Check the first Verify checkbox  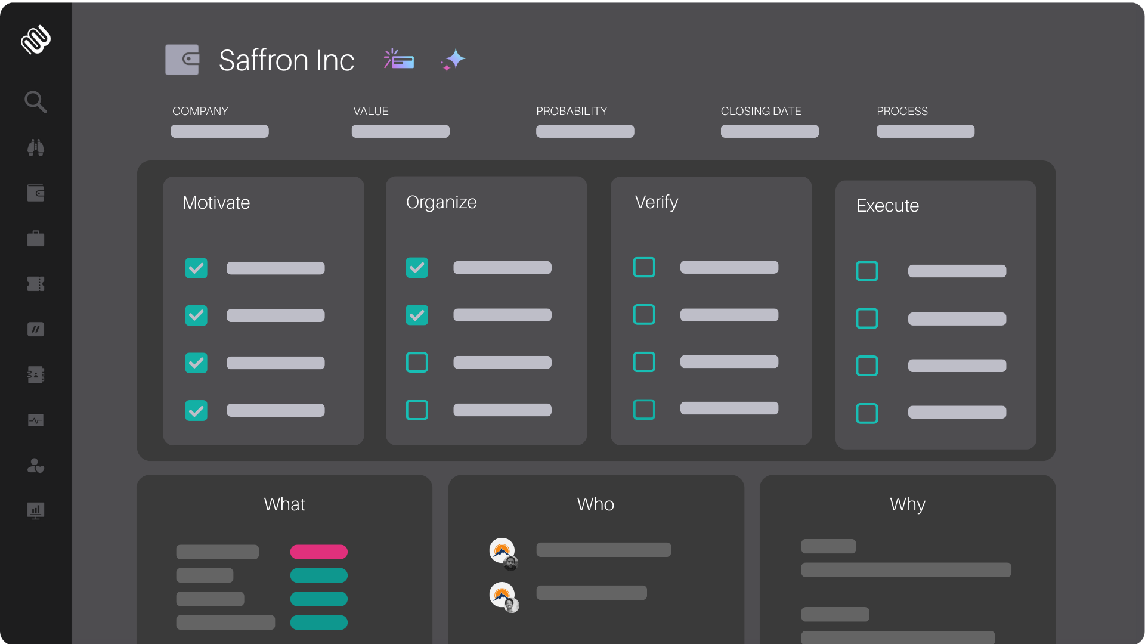coord(644,267)
